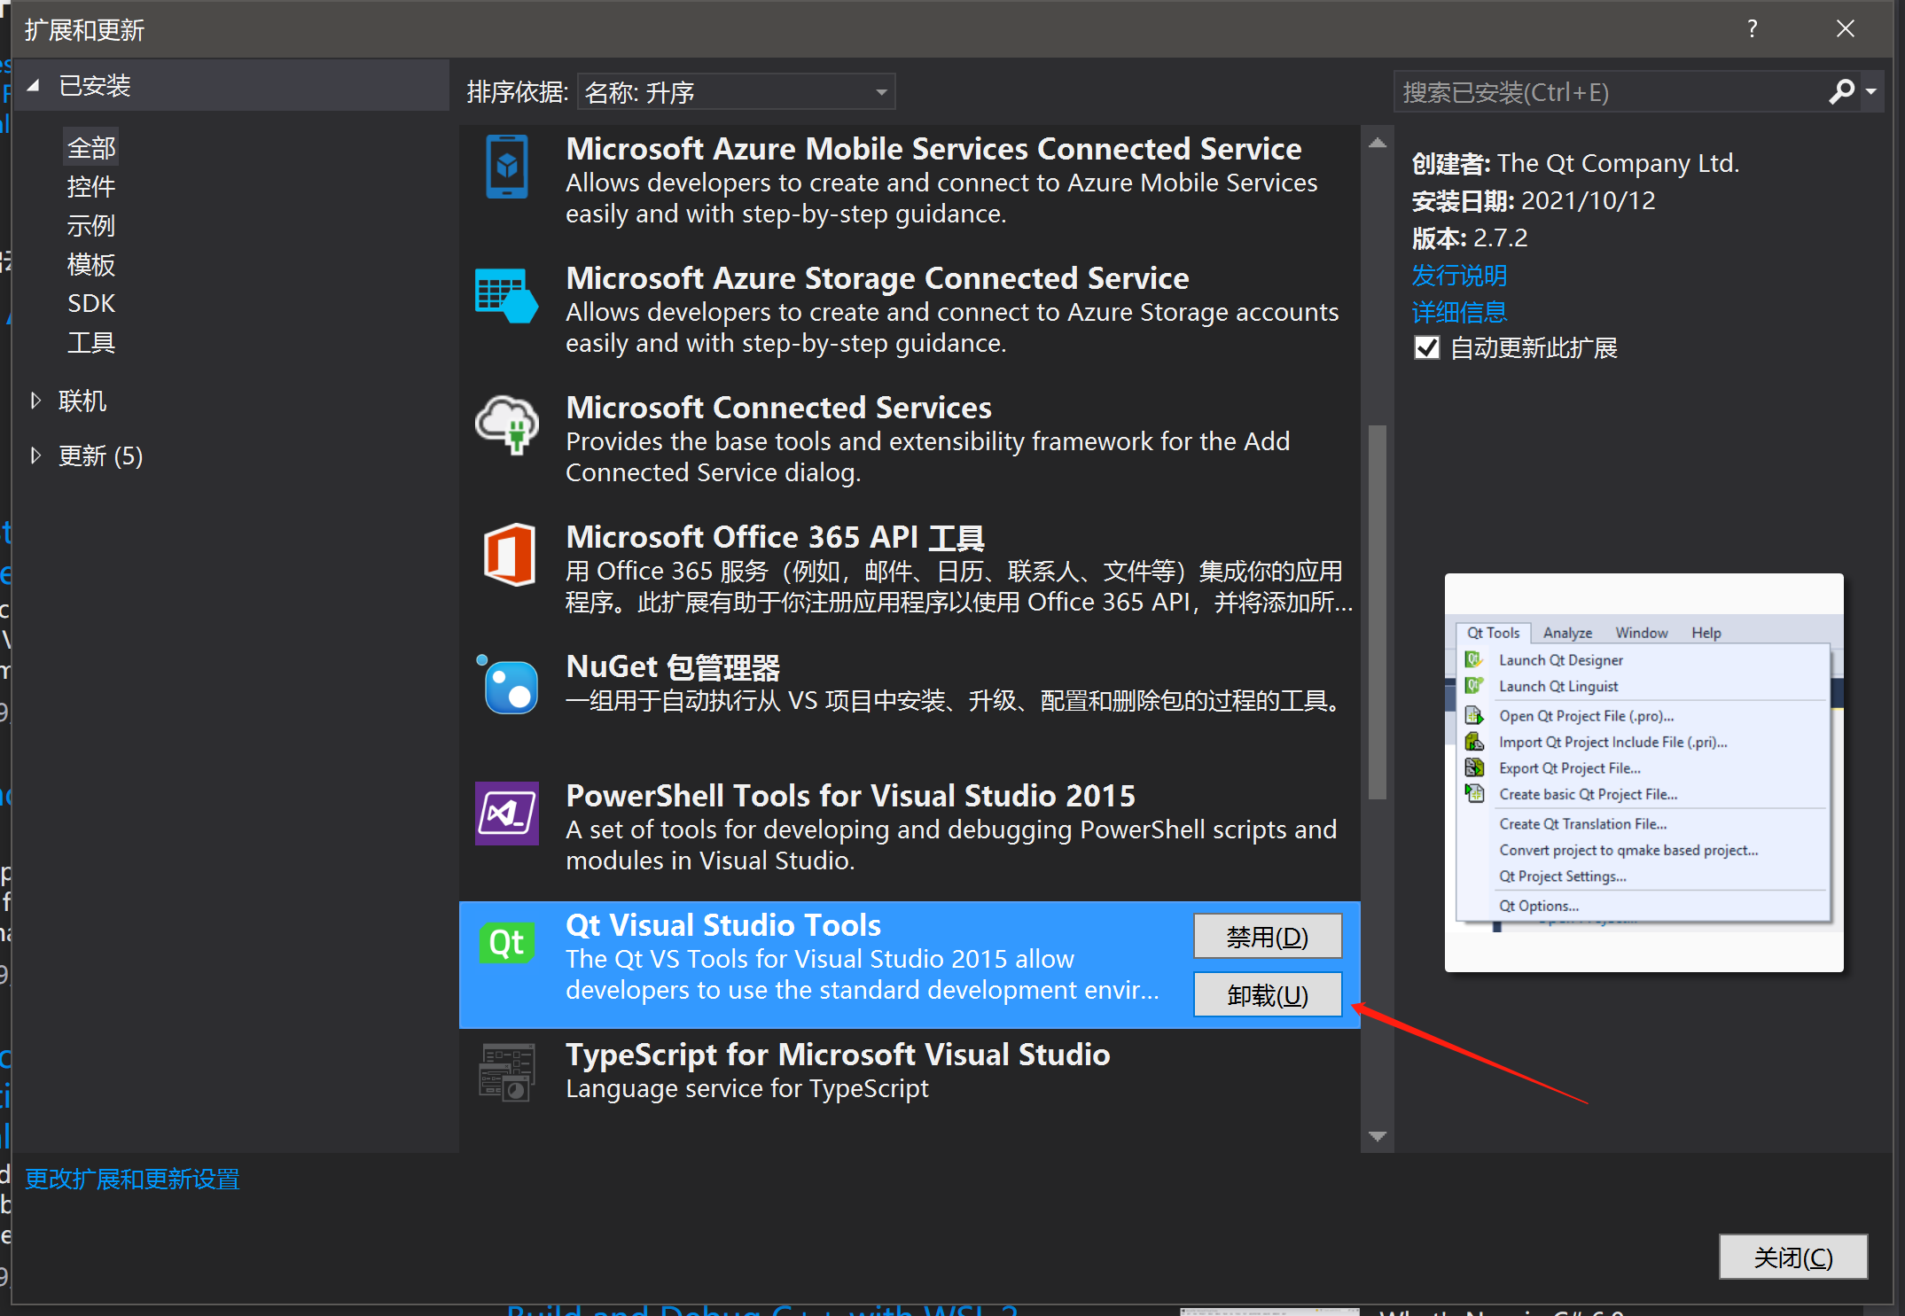The height and width of the screenshot is (1316, 1905).
Task: Select TypeScript for Microsoft Visual Studio title
Action: pos(838,1055)
